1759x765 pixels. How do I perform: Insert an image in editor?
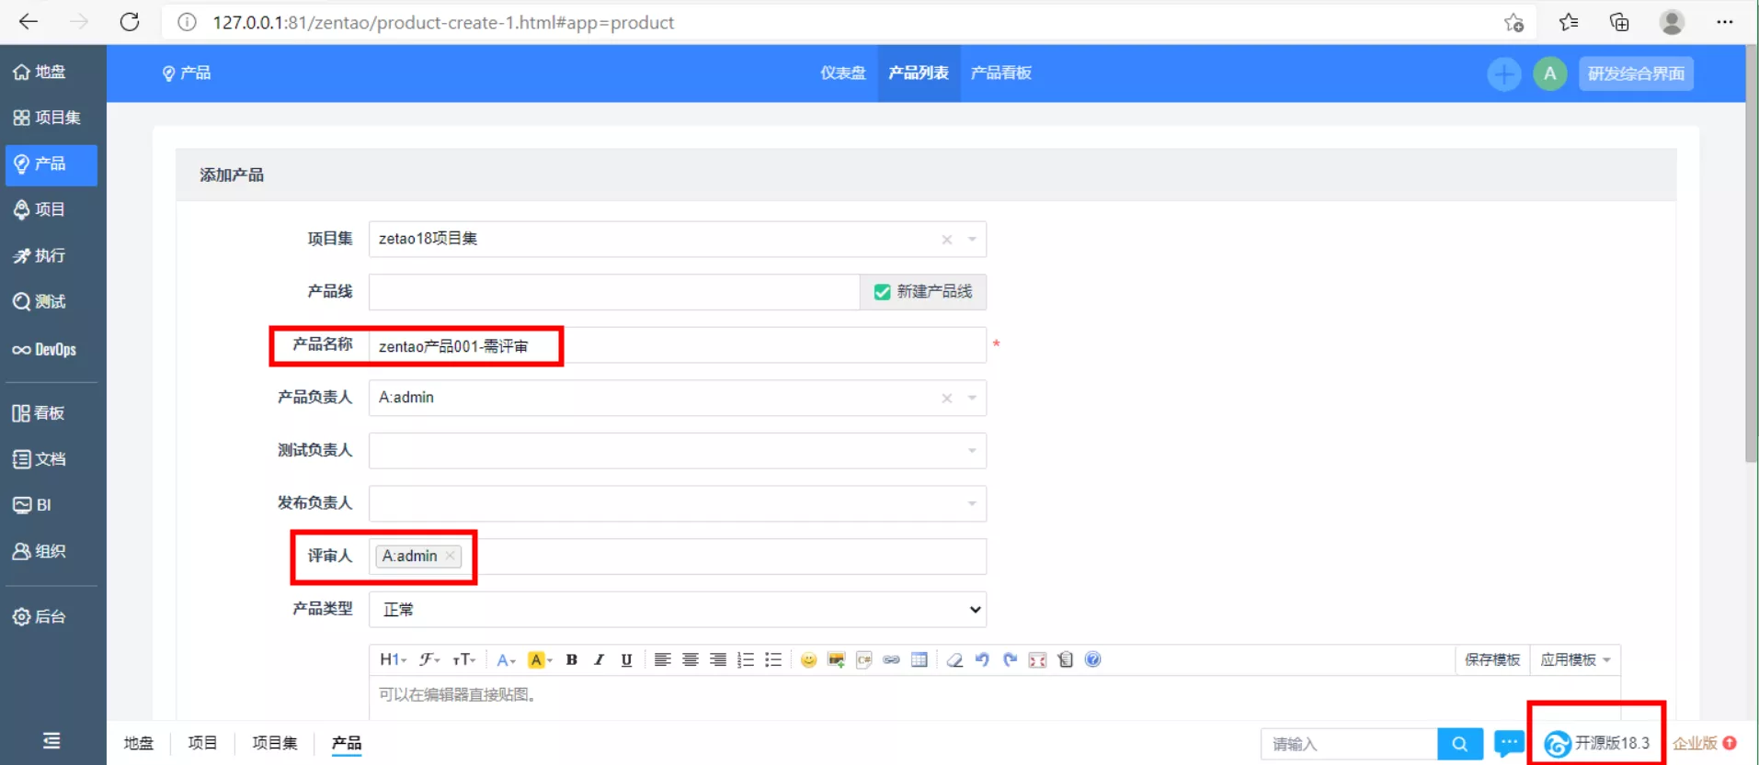(x=836, y=659)
